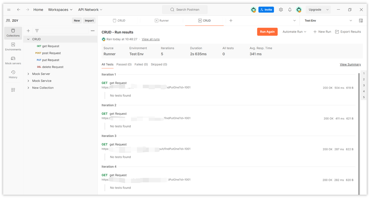Open the settings gear in the header
The height and width of the screenshot is (199, 370).
click(x=281, y=10)
